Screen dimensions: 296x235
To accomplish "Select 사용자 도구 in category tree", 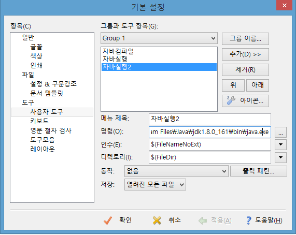I will (x=52, y=112).
